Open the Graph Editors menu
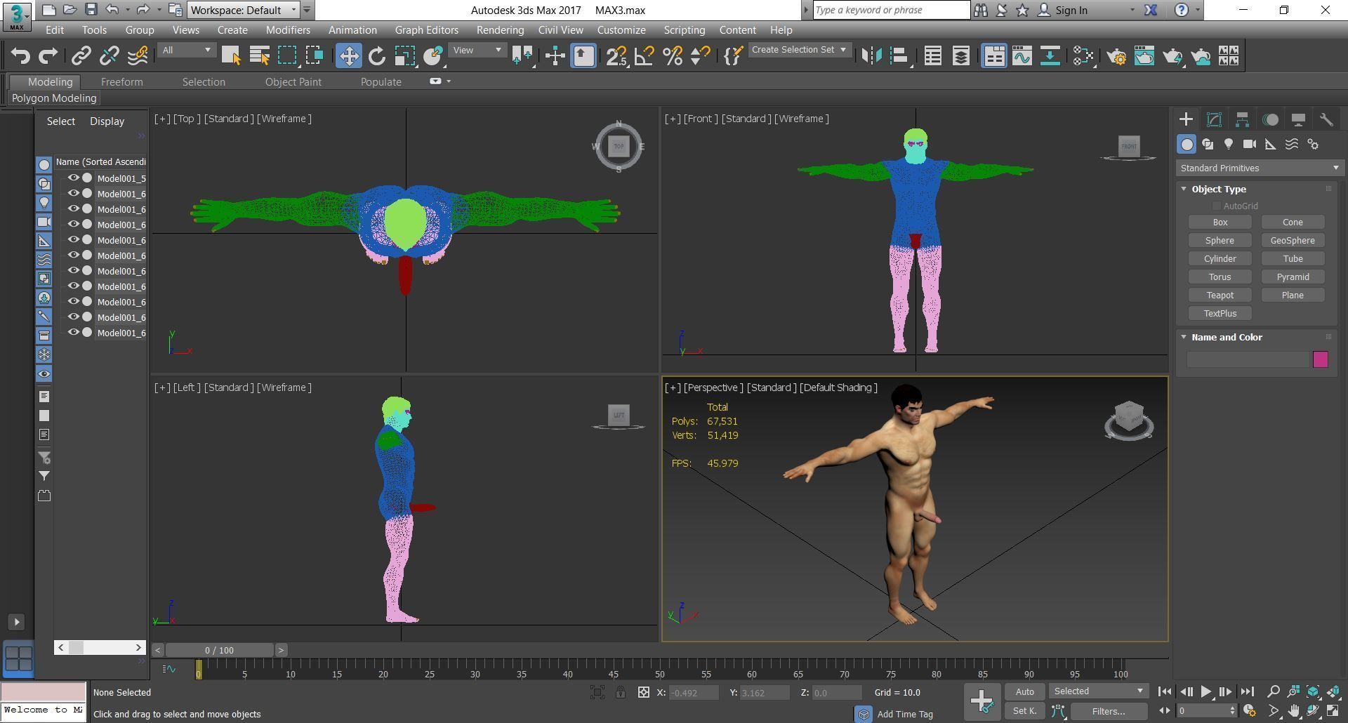The width and height of the screenshot is (1348, 723). (426, 30)
